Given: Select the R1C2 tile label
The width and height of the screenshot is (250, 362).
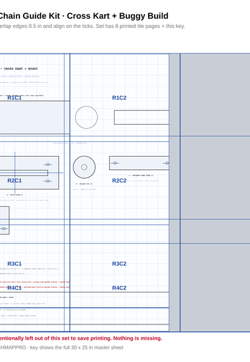Looking at the screenshot, I should [119, 97].
